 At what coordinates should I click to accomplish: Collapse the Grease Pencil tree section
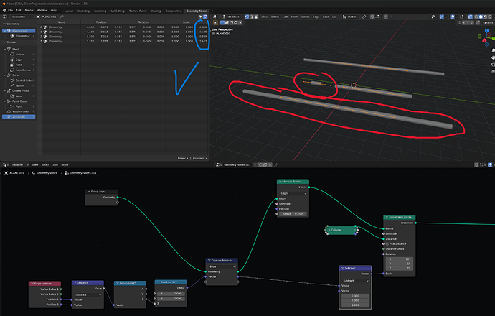[5, 90]
